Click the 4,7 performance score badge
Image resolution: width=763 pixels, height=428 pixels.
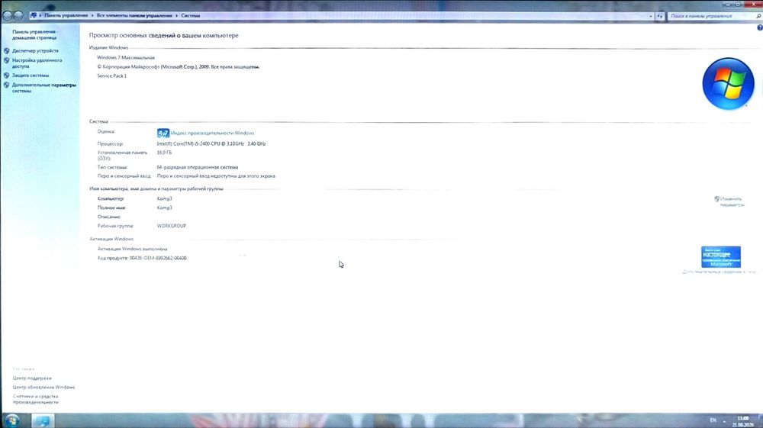pos(163,134)
